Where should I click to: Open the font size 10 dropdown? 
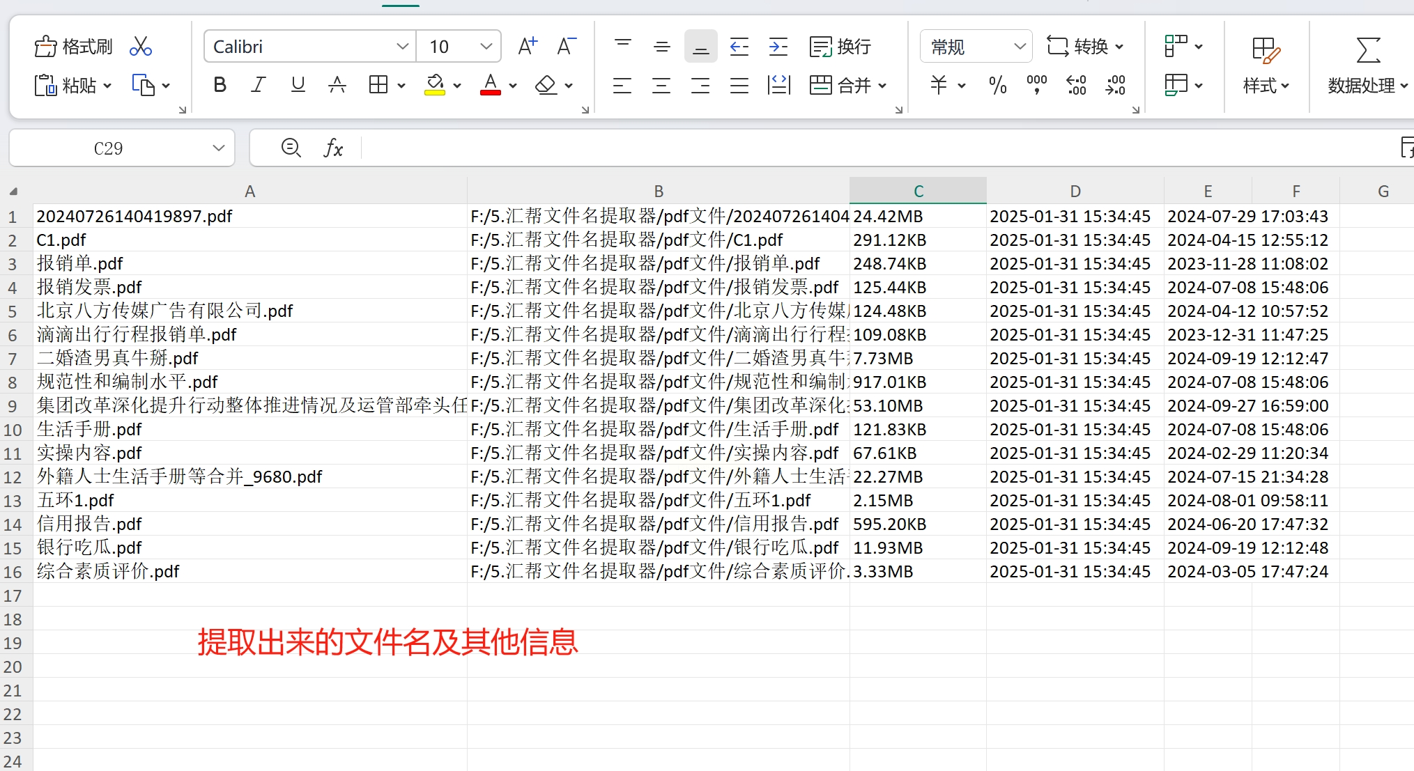click(x=486, y=47)
